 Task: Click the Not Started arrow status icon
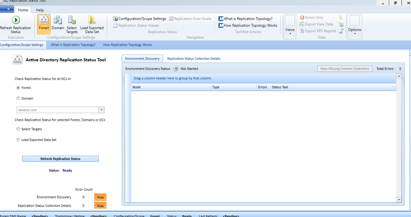[176, 69]
